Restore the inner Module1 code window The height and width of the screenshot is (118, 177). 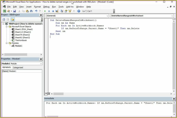pyautogui.click(x=171, y=7)
